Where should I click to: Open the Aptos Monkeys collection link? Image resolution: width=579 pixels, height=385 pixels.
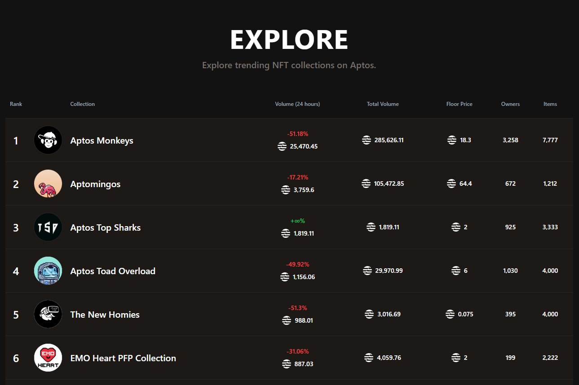[x=102, y=140]
